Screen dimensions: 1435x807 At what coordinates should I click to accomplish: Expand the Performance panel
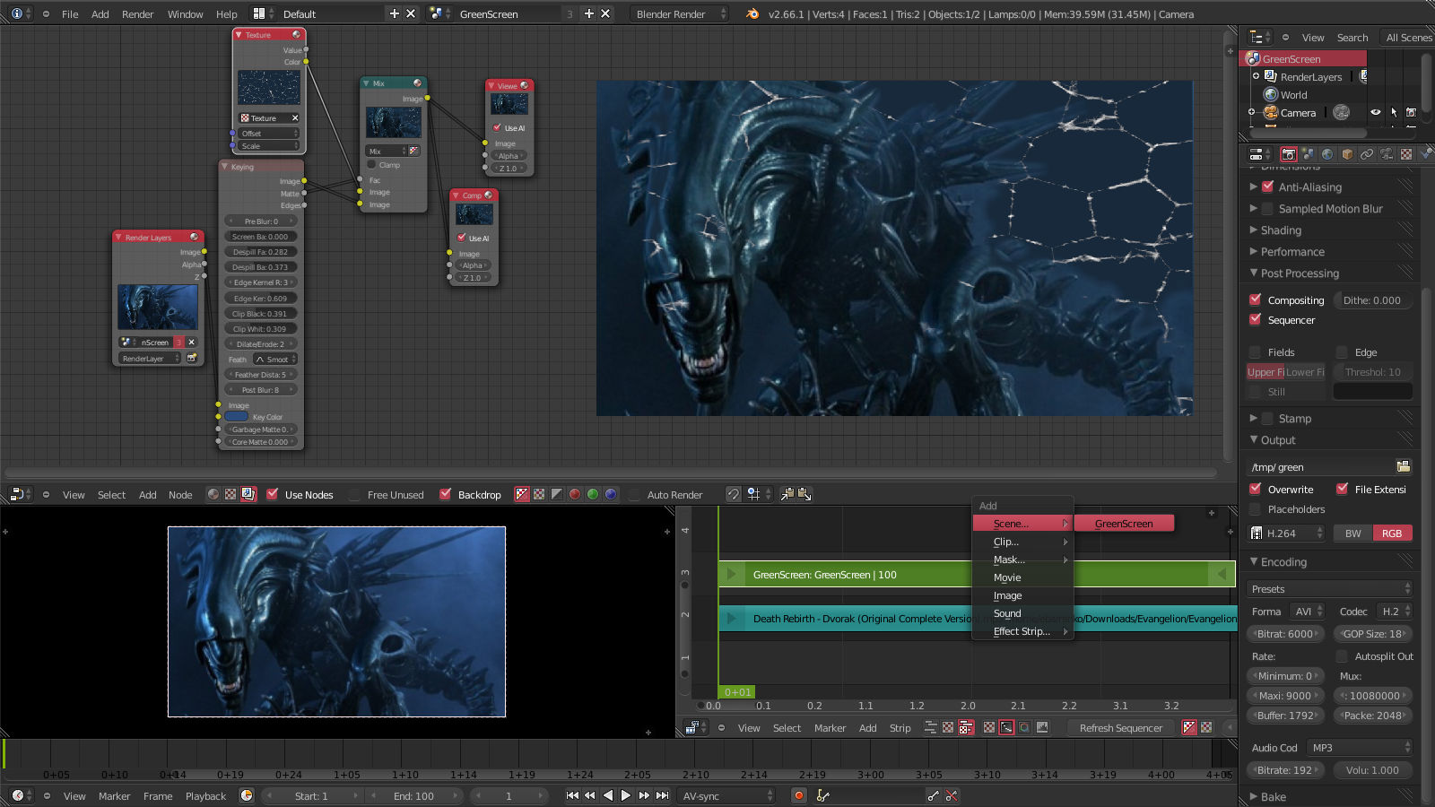coord(1291,252)
